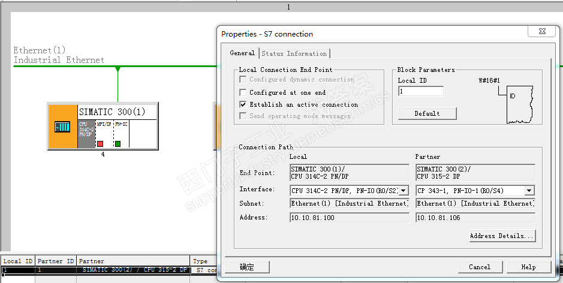Viewport: 563px width, 283px height.
Task: Click the Type column header
Action: pos(204,261)
